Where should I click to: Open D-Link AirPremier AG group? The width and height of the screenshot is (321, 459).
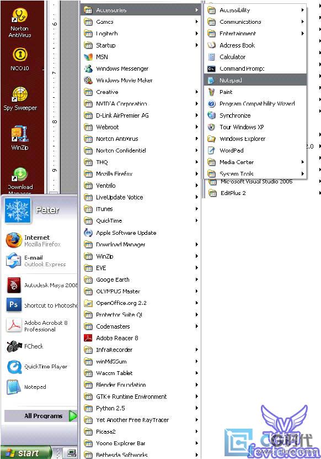coord(141,115)
